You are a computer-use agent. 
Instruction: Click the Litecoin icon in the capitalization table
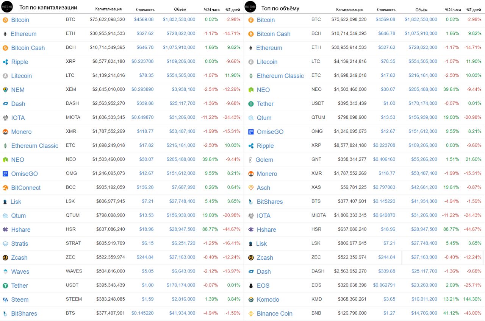click(5, 76)
